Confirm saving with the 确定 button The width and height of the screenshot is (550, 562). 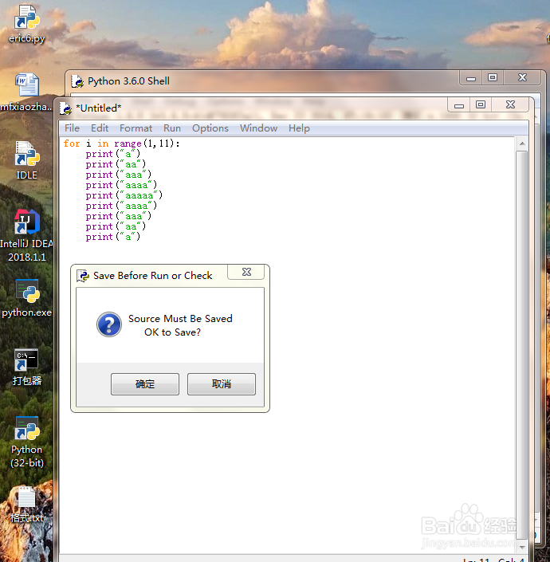click(x=145, y=384)
